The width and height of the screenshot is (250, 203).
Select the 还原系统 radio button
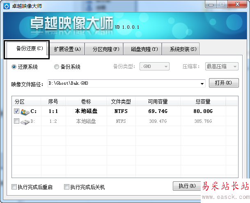coord(14,67)
